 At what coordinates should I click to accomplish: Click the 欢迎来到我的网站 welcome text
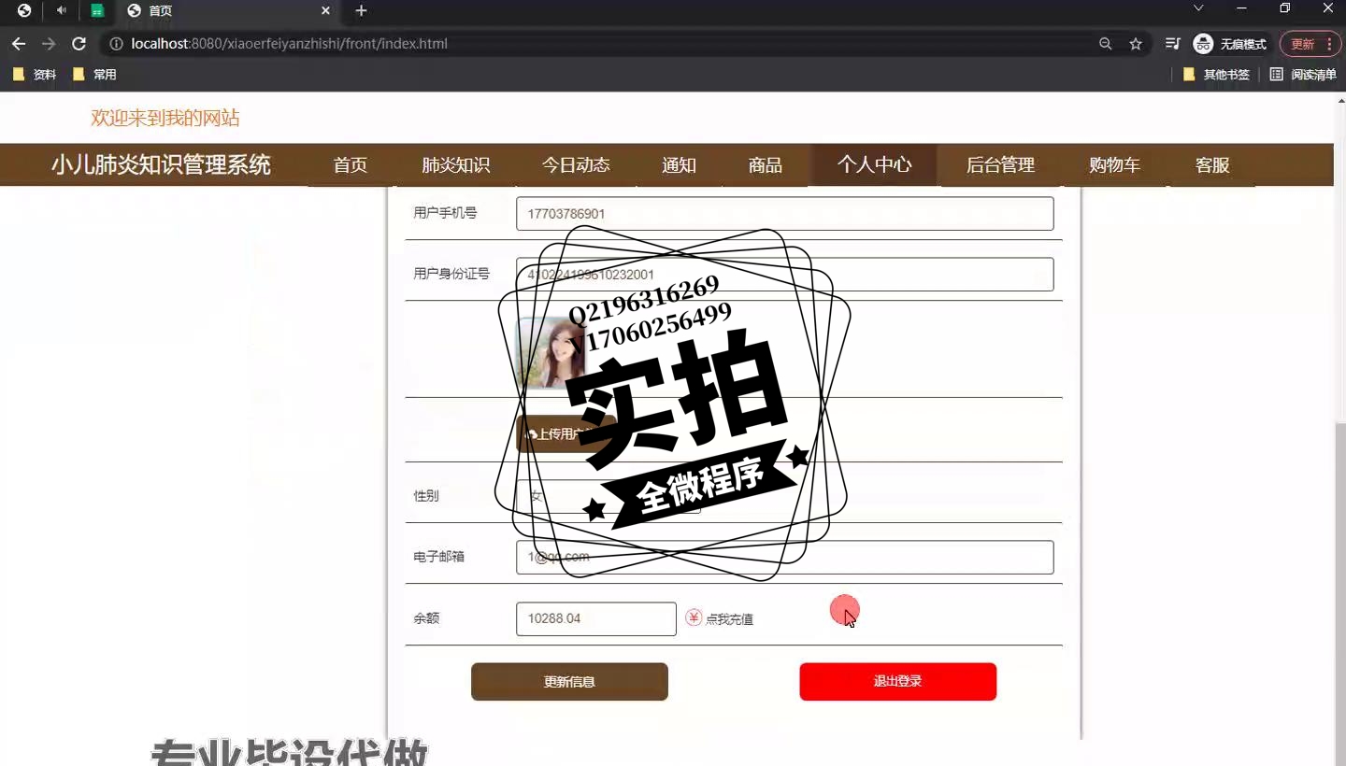click(165, 118)
